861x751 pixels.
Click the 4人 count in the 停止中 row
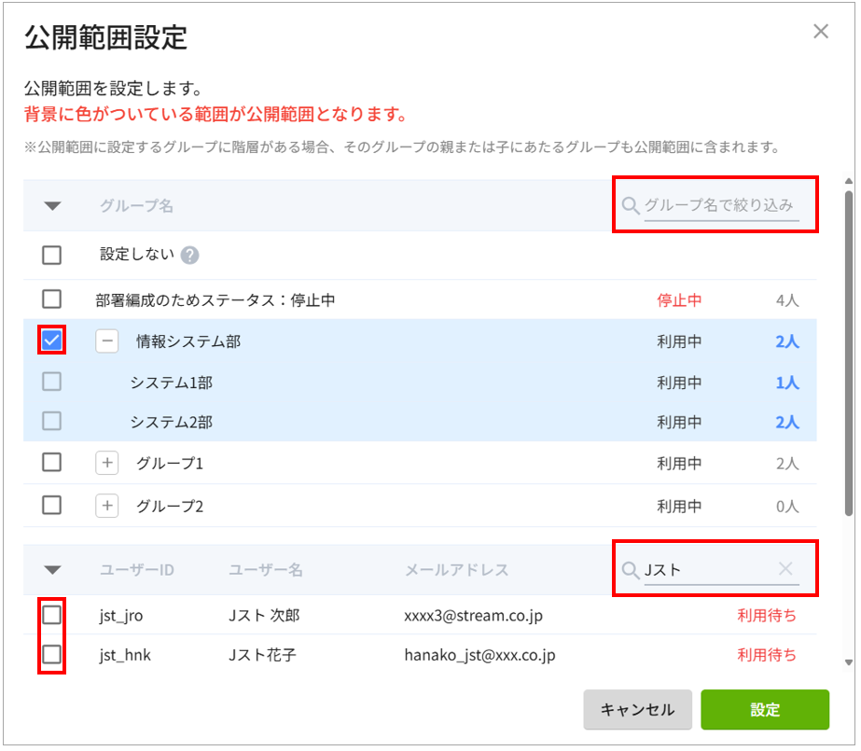pyautogui.click(x=787, y=300)
